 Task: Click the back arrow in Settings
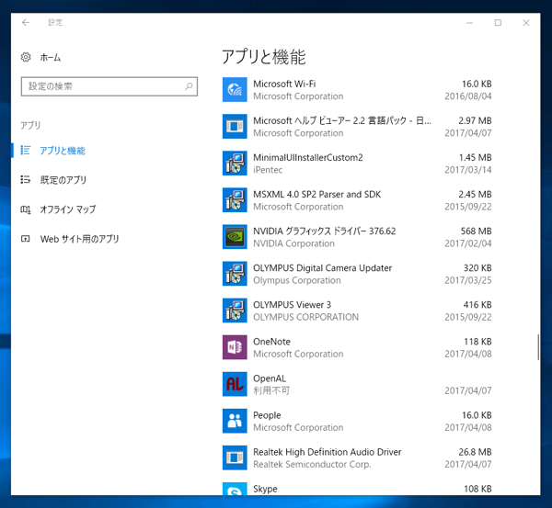point(26,22)
